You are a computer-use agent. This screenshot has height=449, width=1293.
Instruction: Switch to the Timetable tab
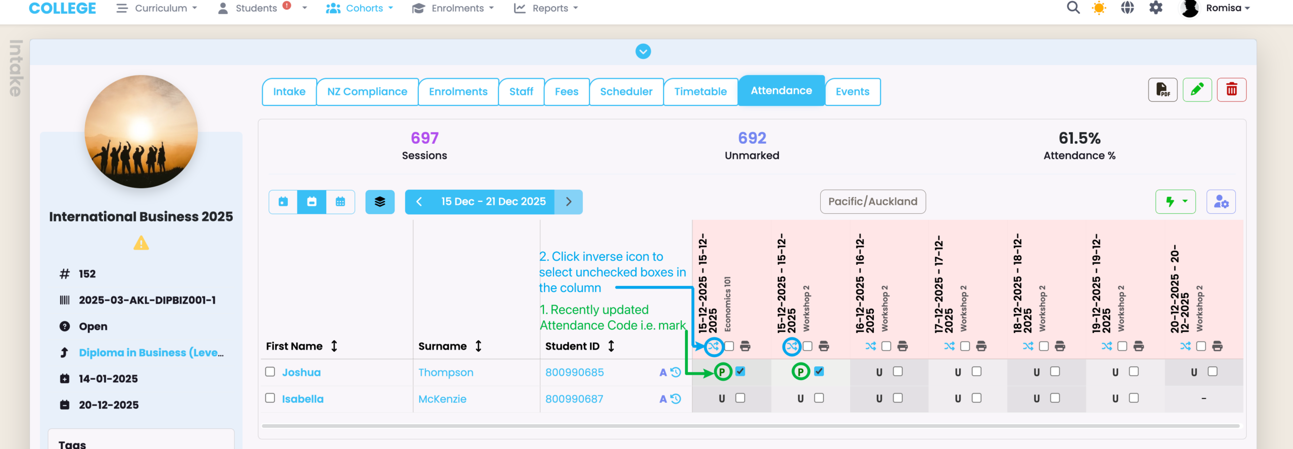pos(700,92)
